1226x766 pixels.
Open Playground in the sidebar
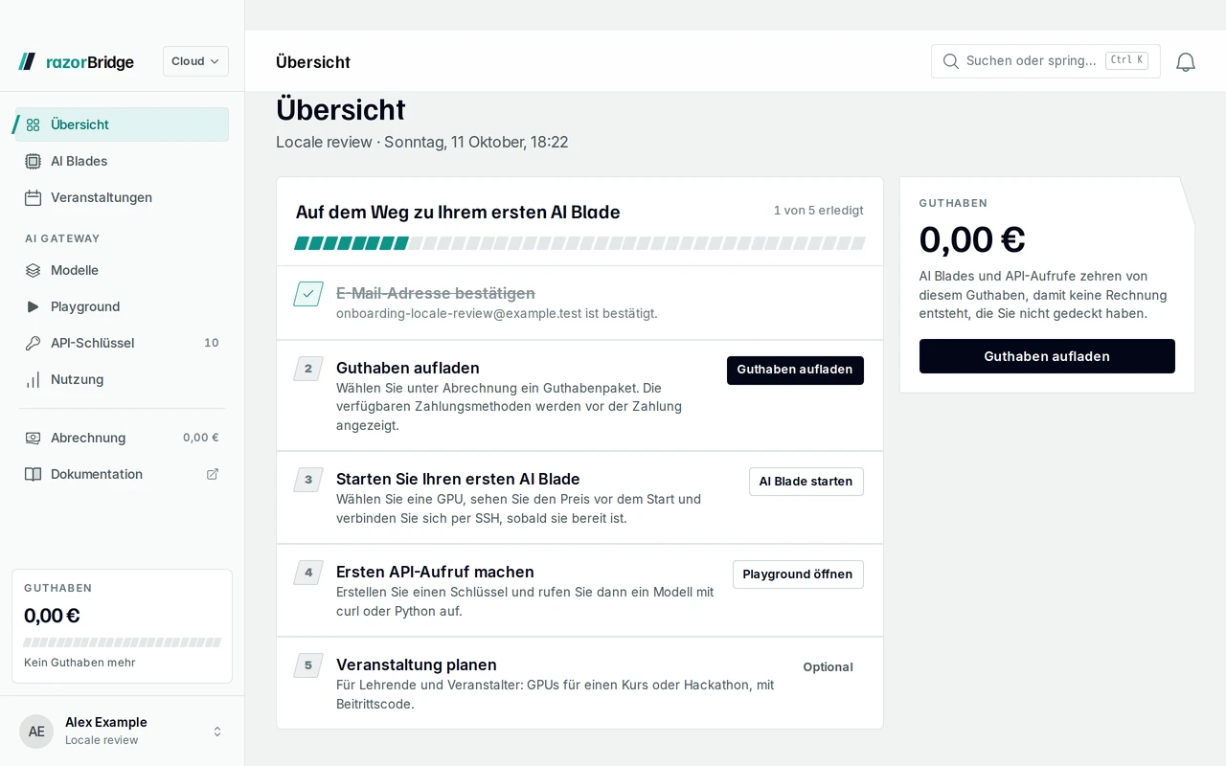122,306
